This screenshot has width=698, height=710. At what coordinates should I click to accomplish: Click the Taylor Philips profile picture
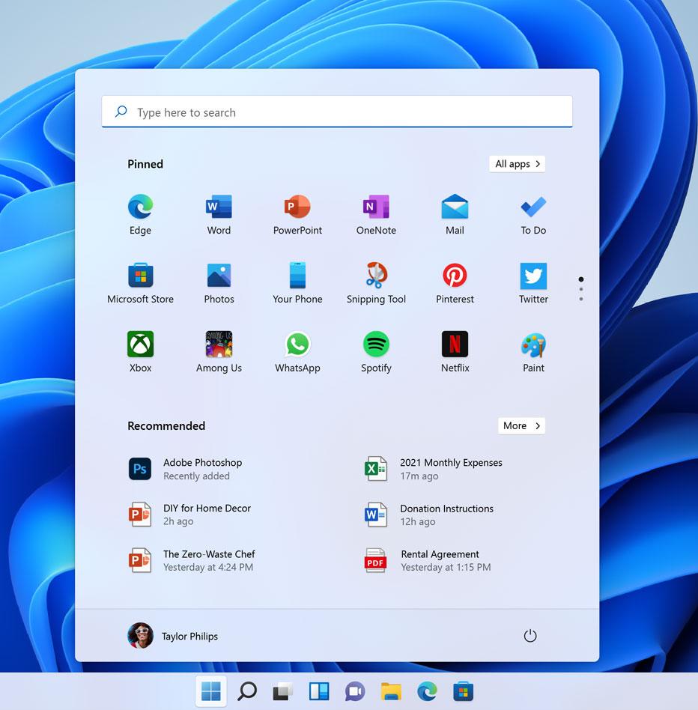pos(140,636)
